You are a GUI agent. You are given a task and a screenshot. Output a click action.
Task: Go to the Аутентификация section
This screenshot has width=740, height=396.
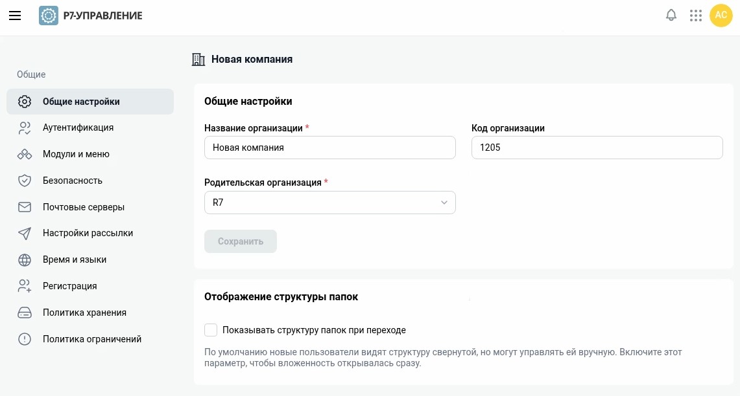[90, 127]
